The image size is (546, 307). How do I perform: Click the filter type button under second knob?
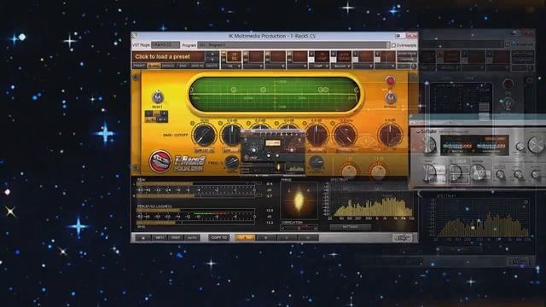coord(231,150)
